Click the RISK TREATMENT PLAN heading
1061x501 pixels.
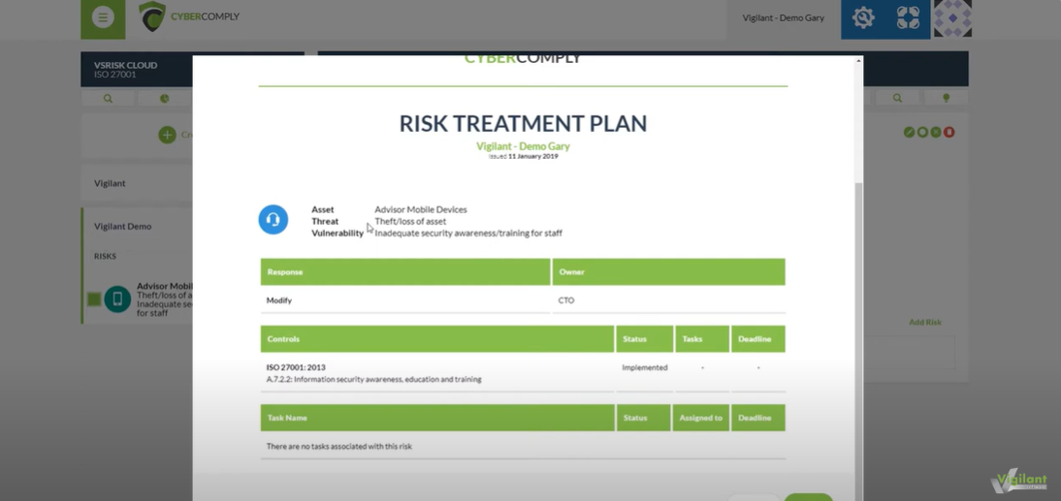click(523, 124)
